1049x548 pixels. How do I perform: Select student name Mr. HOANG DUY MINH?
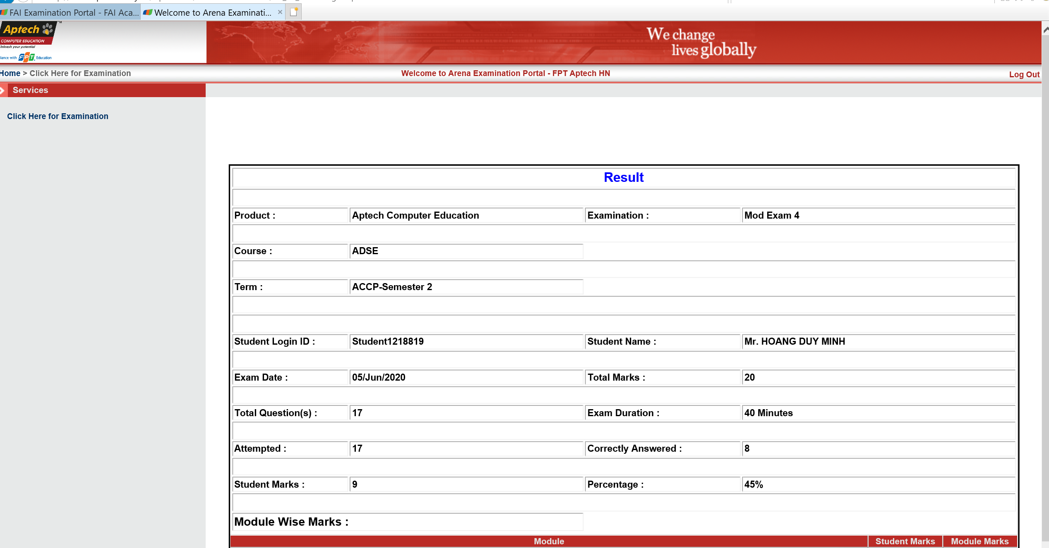(x=795, y=341)
